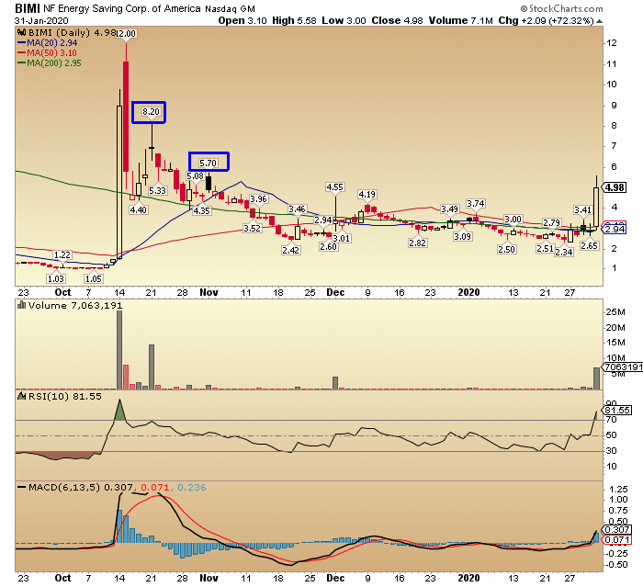Click the Nasdaq GM exchange label
The image size is (643, 587).
click(x=230, y=8)
